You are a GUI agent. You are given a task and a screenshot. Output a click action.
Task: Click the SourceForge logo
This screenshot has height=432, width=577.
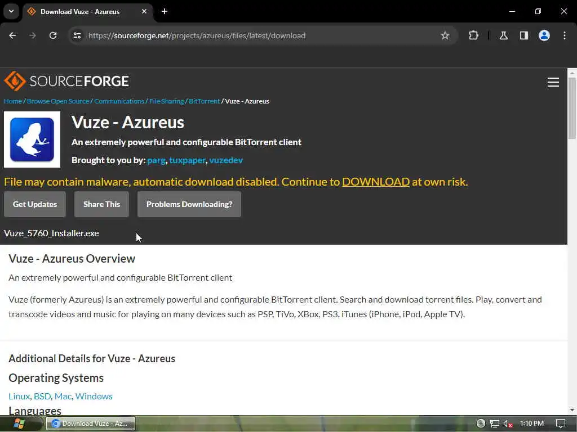click(66, 81)
